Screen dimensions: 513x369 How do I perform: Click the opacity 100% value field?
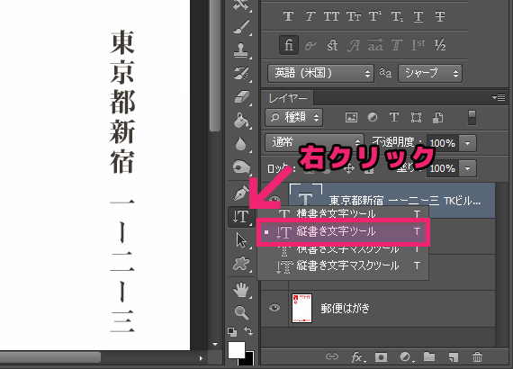442,143
